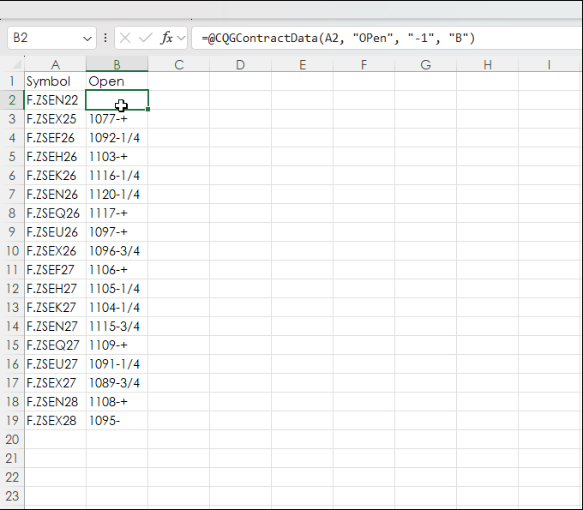Click cell containing F.ZSEX28

tap(53, 421)
